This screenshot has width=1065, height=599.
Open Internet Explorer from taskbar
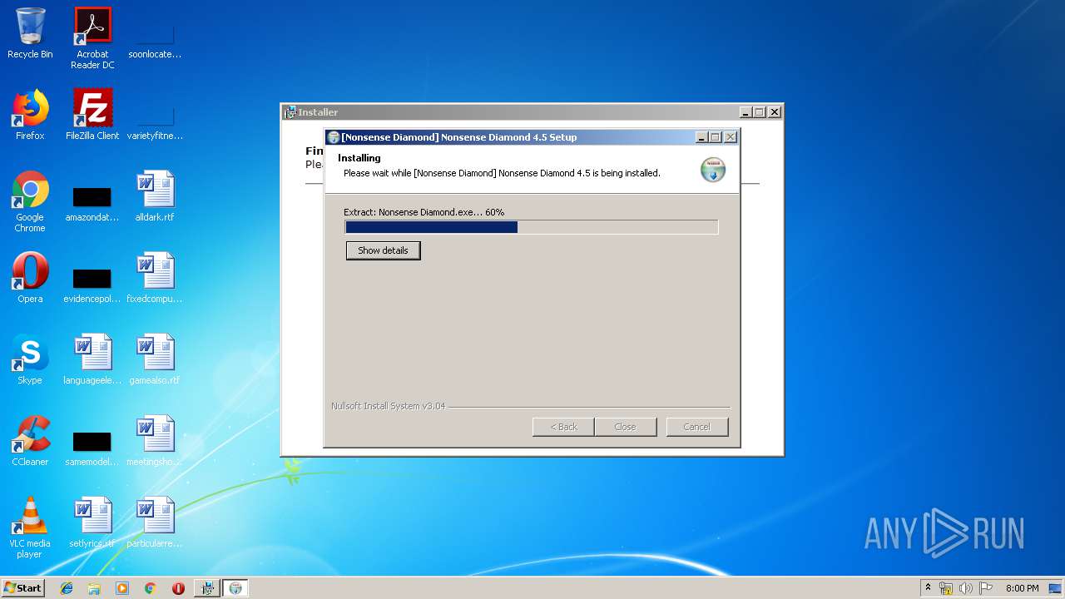pyautogui.click(x=67, y=588)
